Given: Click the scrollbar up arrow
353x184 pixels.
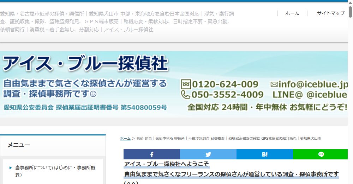Looking at the screenshot, I should (x=350, y=2).
